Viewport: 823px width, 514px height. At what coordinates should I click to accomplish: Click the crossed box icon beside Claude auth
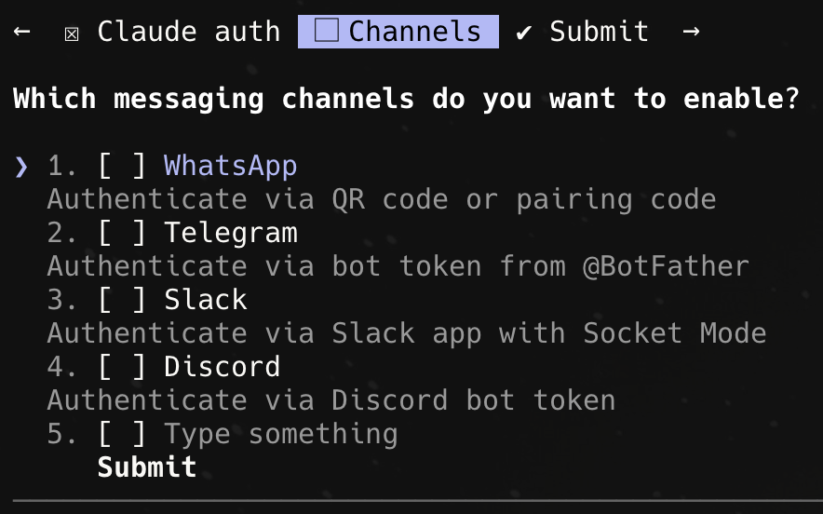[73, 34]
